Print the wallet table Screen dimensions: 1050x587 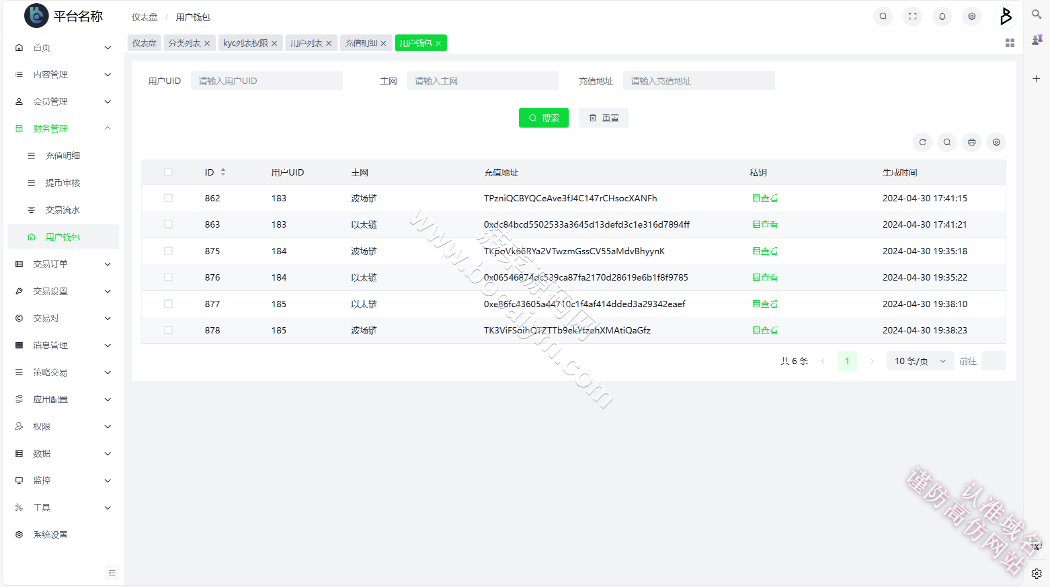pos(972,142)
